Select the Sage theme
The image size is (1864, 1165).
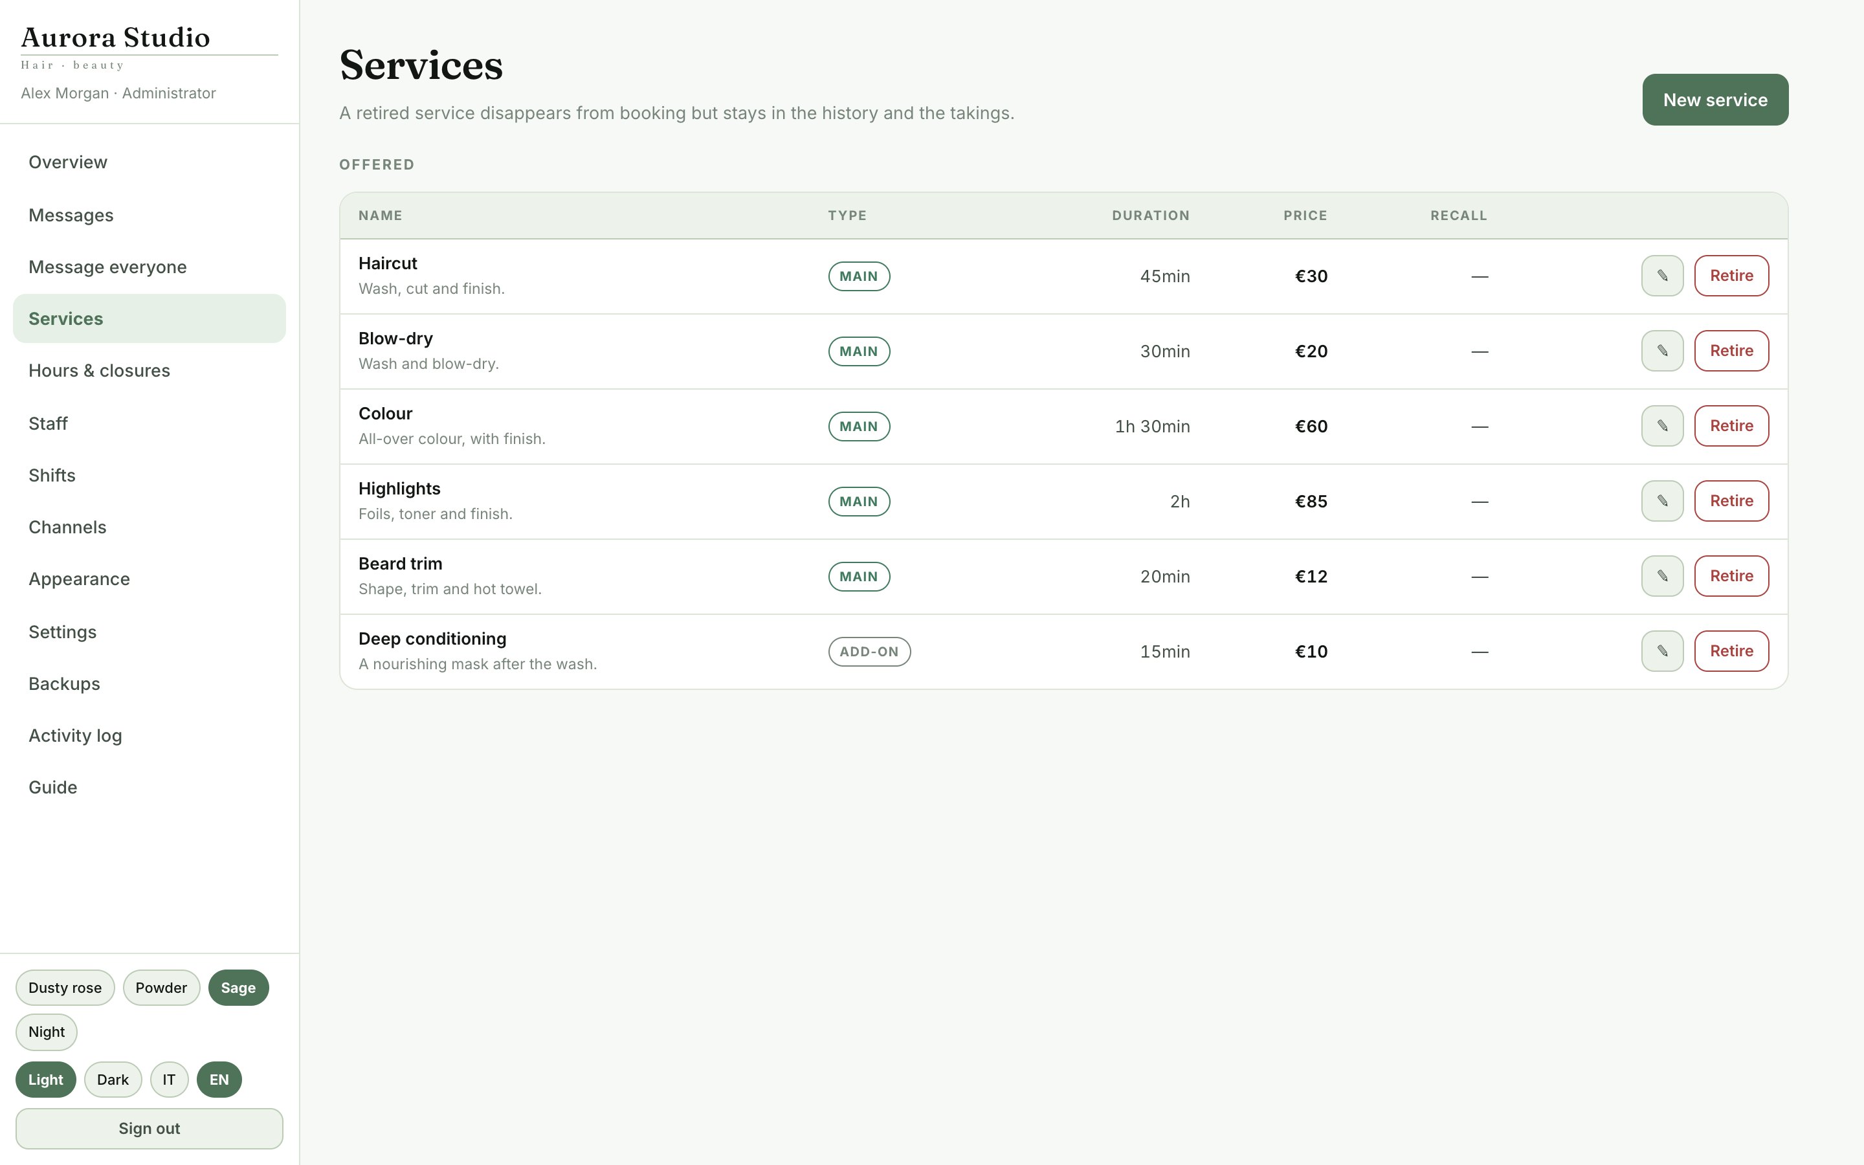[x=238, y=988]
